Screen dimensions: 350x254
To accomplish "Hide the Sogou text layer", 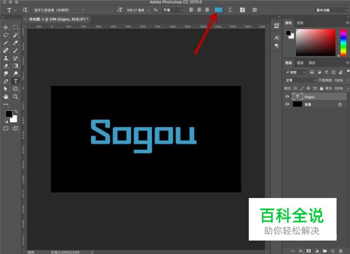I will (287, 96).
